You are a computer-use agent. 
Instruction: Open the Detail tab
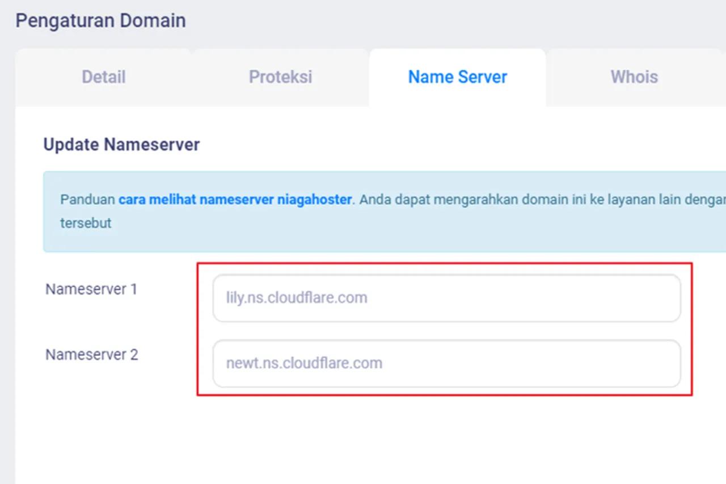pyautogui.click(x=103, y=77)
